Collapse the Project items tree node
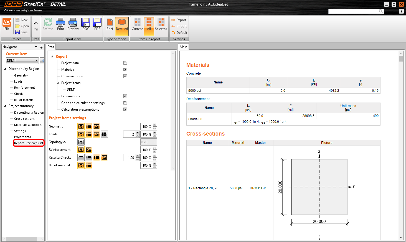This screenshot has width=406, height=242. click(58, 83)
